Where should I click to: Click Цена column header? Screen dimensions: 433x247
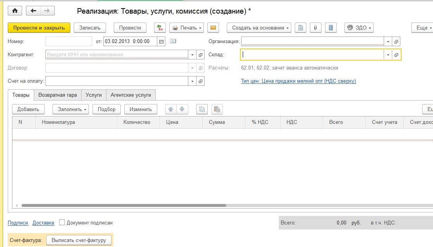[181, 122]
